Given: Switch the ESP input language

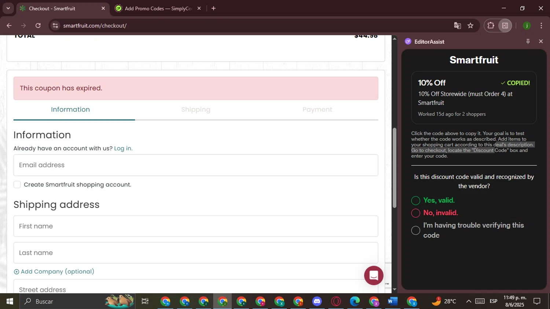Looking at the screenshot, I should [494, 301].
